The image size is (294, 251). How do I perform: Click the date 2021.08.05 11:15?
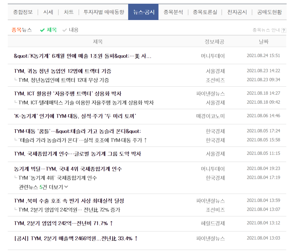pyautogui.click(x=263, y=154)
